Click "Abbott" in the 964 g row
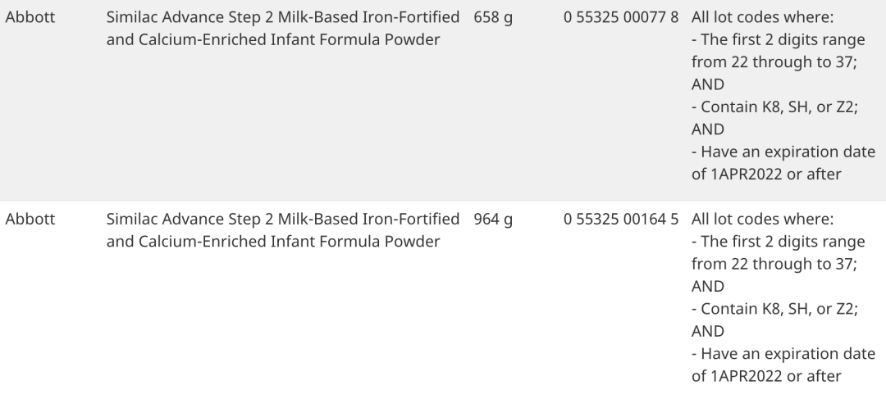Screen dimensions: 886x399 30,220
